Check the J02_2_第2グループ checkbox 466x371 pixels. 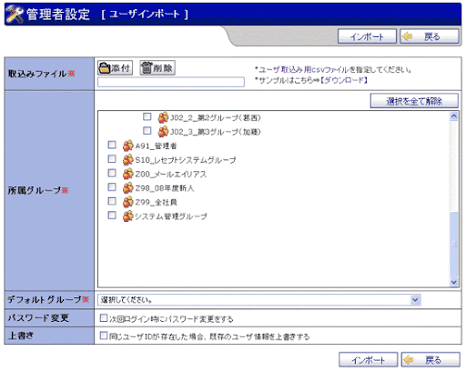tap(147, 116)
